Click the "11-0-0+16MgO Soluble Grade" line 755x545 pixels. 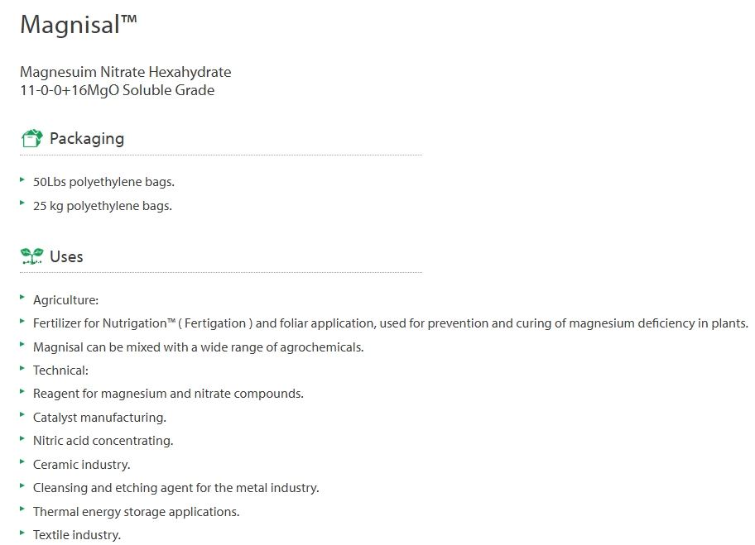coord(118,90)
